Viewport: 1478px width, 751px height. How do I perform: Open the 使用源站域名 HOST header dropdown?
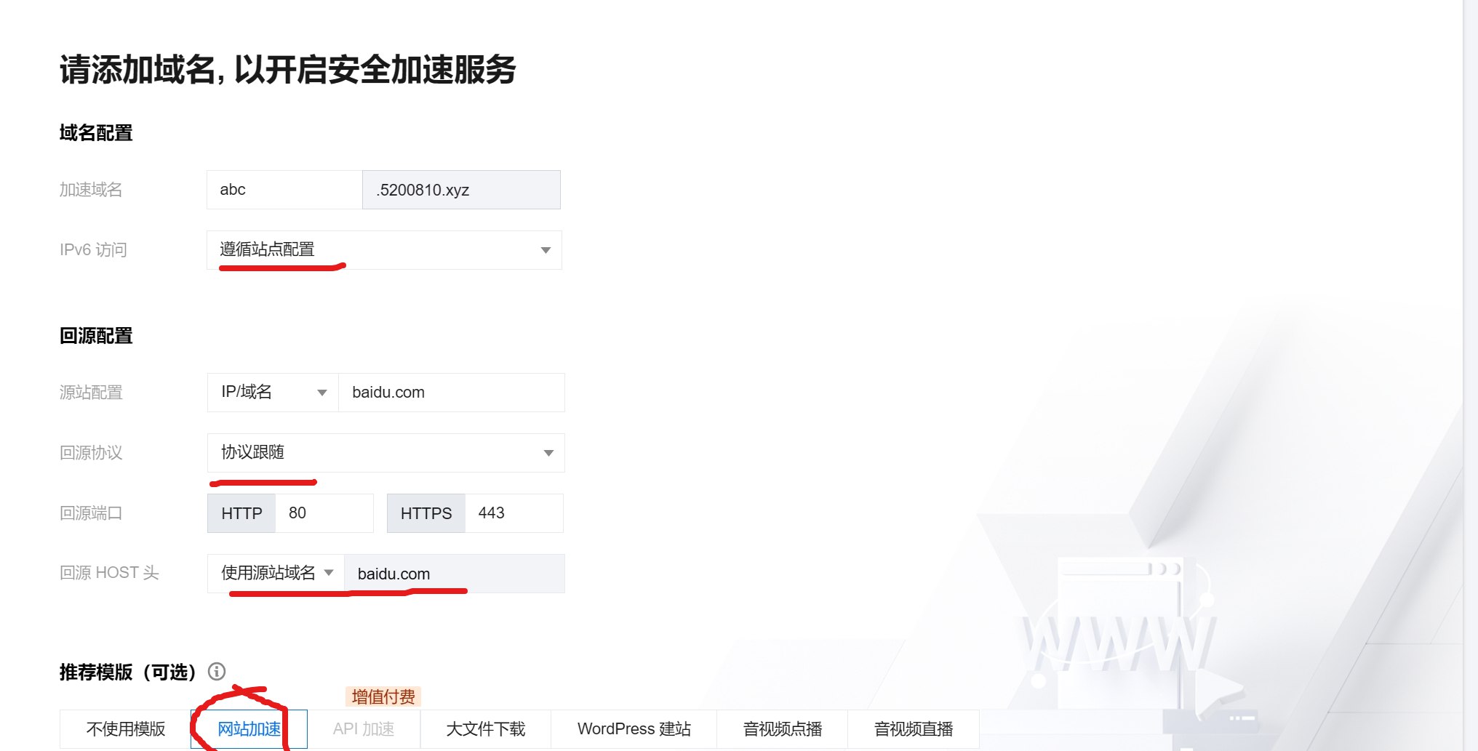[x=276, y=574]
